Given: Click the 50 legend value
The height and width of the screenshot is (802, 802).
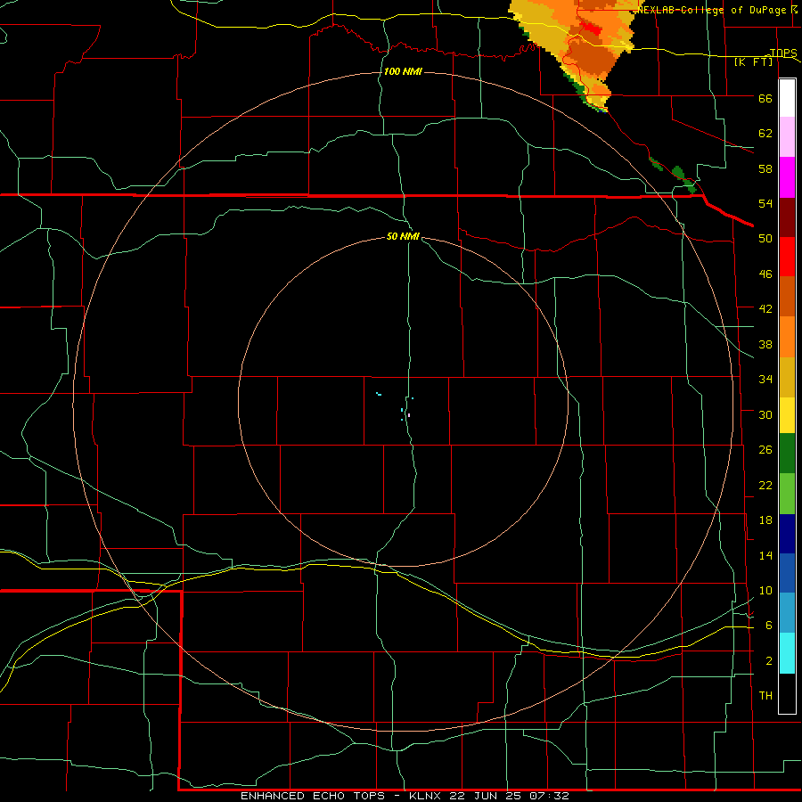Looking at the screenshot, I should (x=765, y=238).
